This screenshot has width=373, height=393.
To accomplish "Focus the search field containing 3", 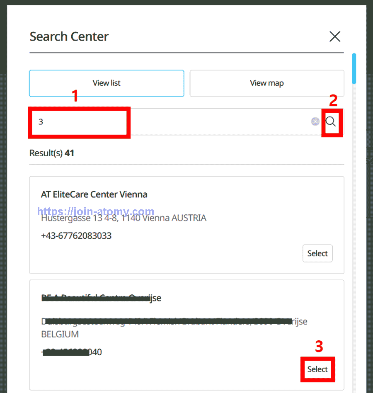I will click(166, 122).
